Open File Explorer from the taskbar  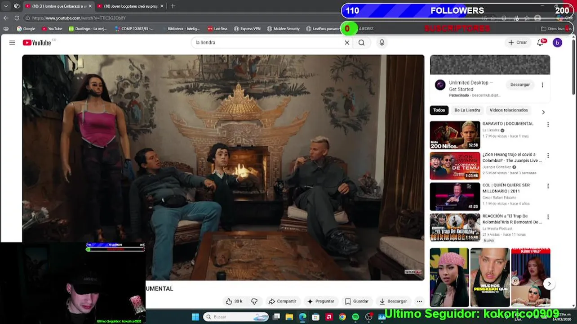click(x=289, y=317)
